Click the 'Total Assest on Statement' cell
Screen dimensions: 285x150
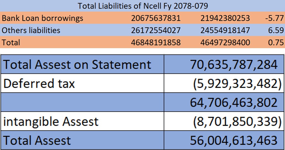click(77, 64)
